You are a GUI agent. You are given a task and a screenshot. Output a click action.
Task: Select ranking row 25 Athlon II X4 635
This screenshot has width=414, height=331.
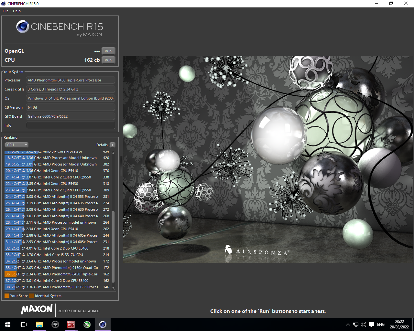58,203
